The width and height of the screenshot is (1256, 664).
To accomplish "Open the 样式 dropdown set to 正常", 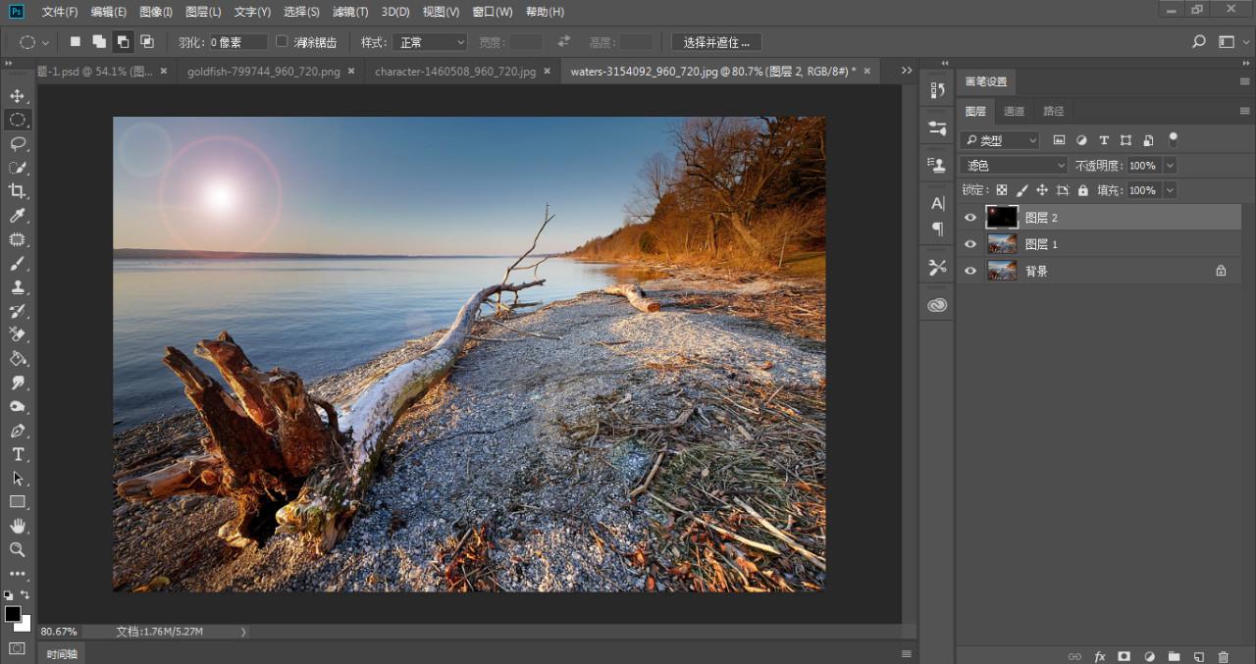I will pyautogui.click(x=430, y=42).
